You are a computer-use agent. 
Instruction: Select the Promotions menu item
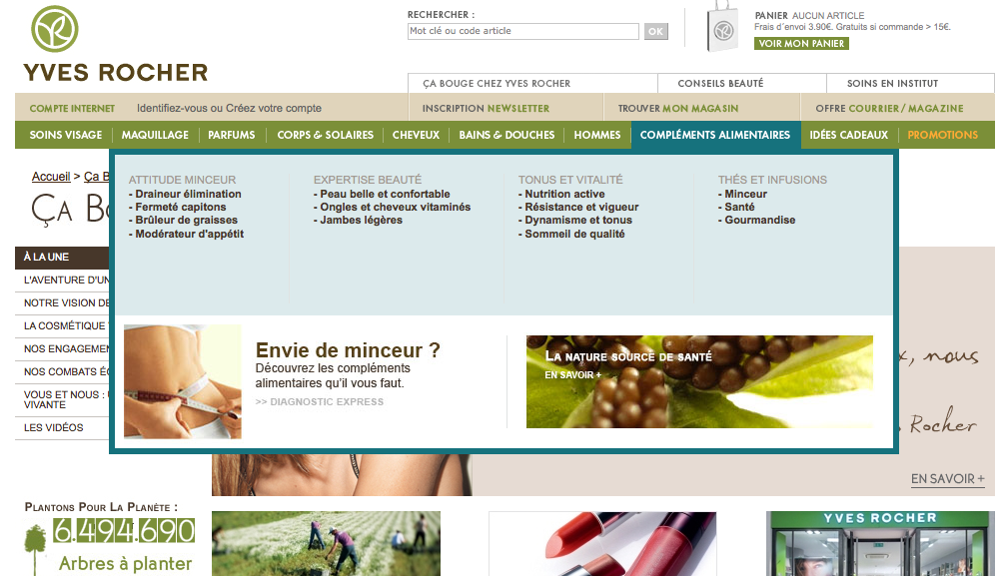coord(942,135)
